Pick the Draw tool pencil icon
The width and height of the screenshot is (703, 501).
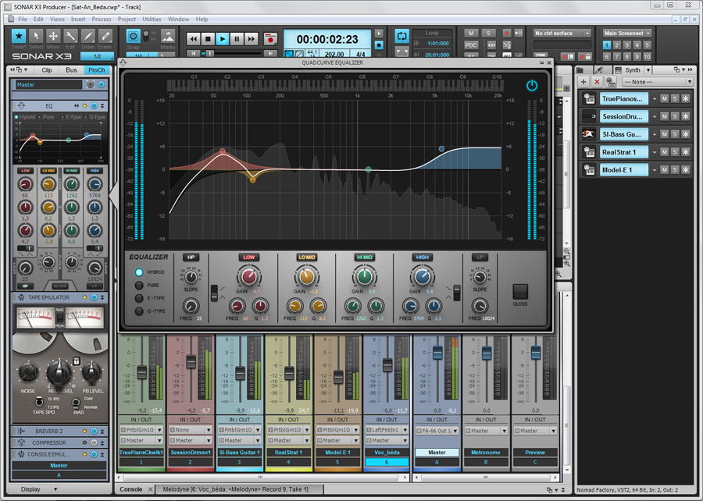[87, 36]
